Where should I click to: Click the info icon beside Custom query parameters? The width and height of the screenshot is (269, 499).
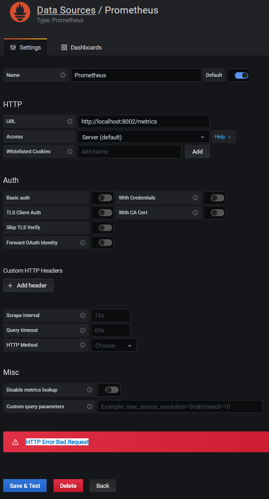(x=90, y=406)
